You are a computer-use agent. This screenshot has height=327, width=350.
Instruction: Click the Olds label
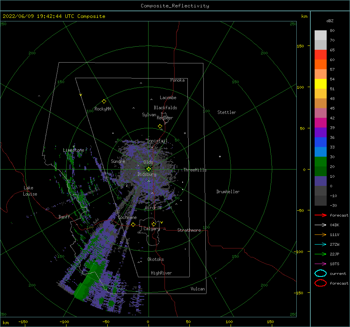148,162
